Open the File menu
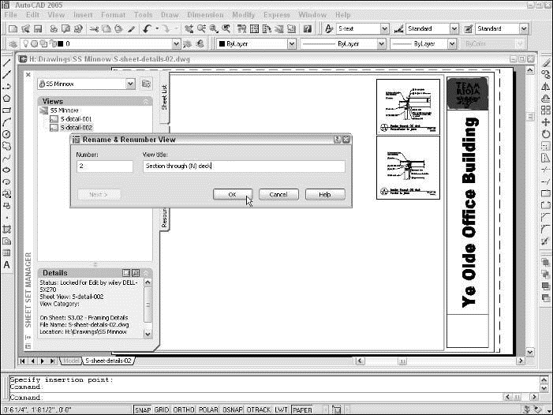Viewport: 553px width, 415px height. (10, 15)
